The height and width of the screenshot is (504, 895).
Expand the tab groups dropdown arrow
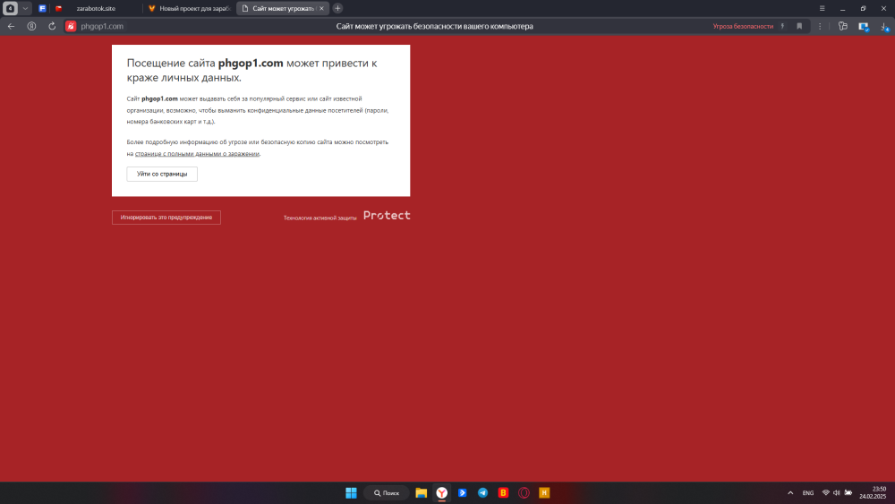25,8
